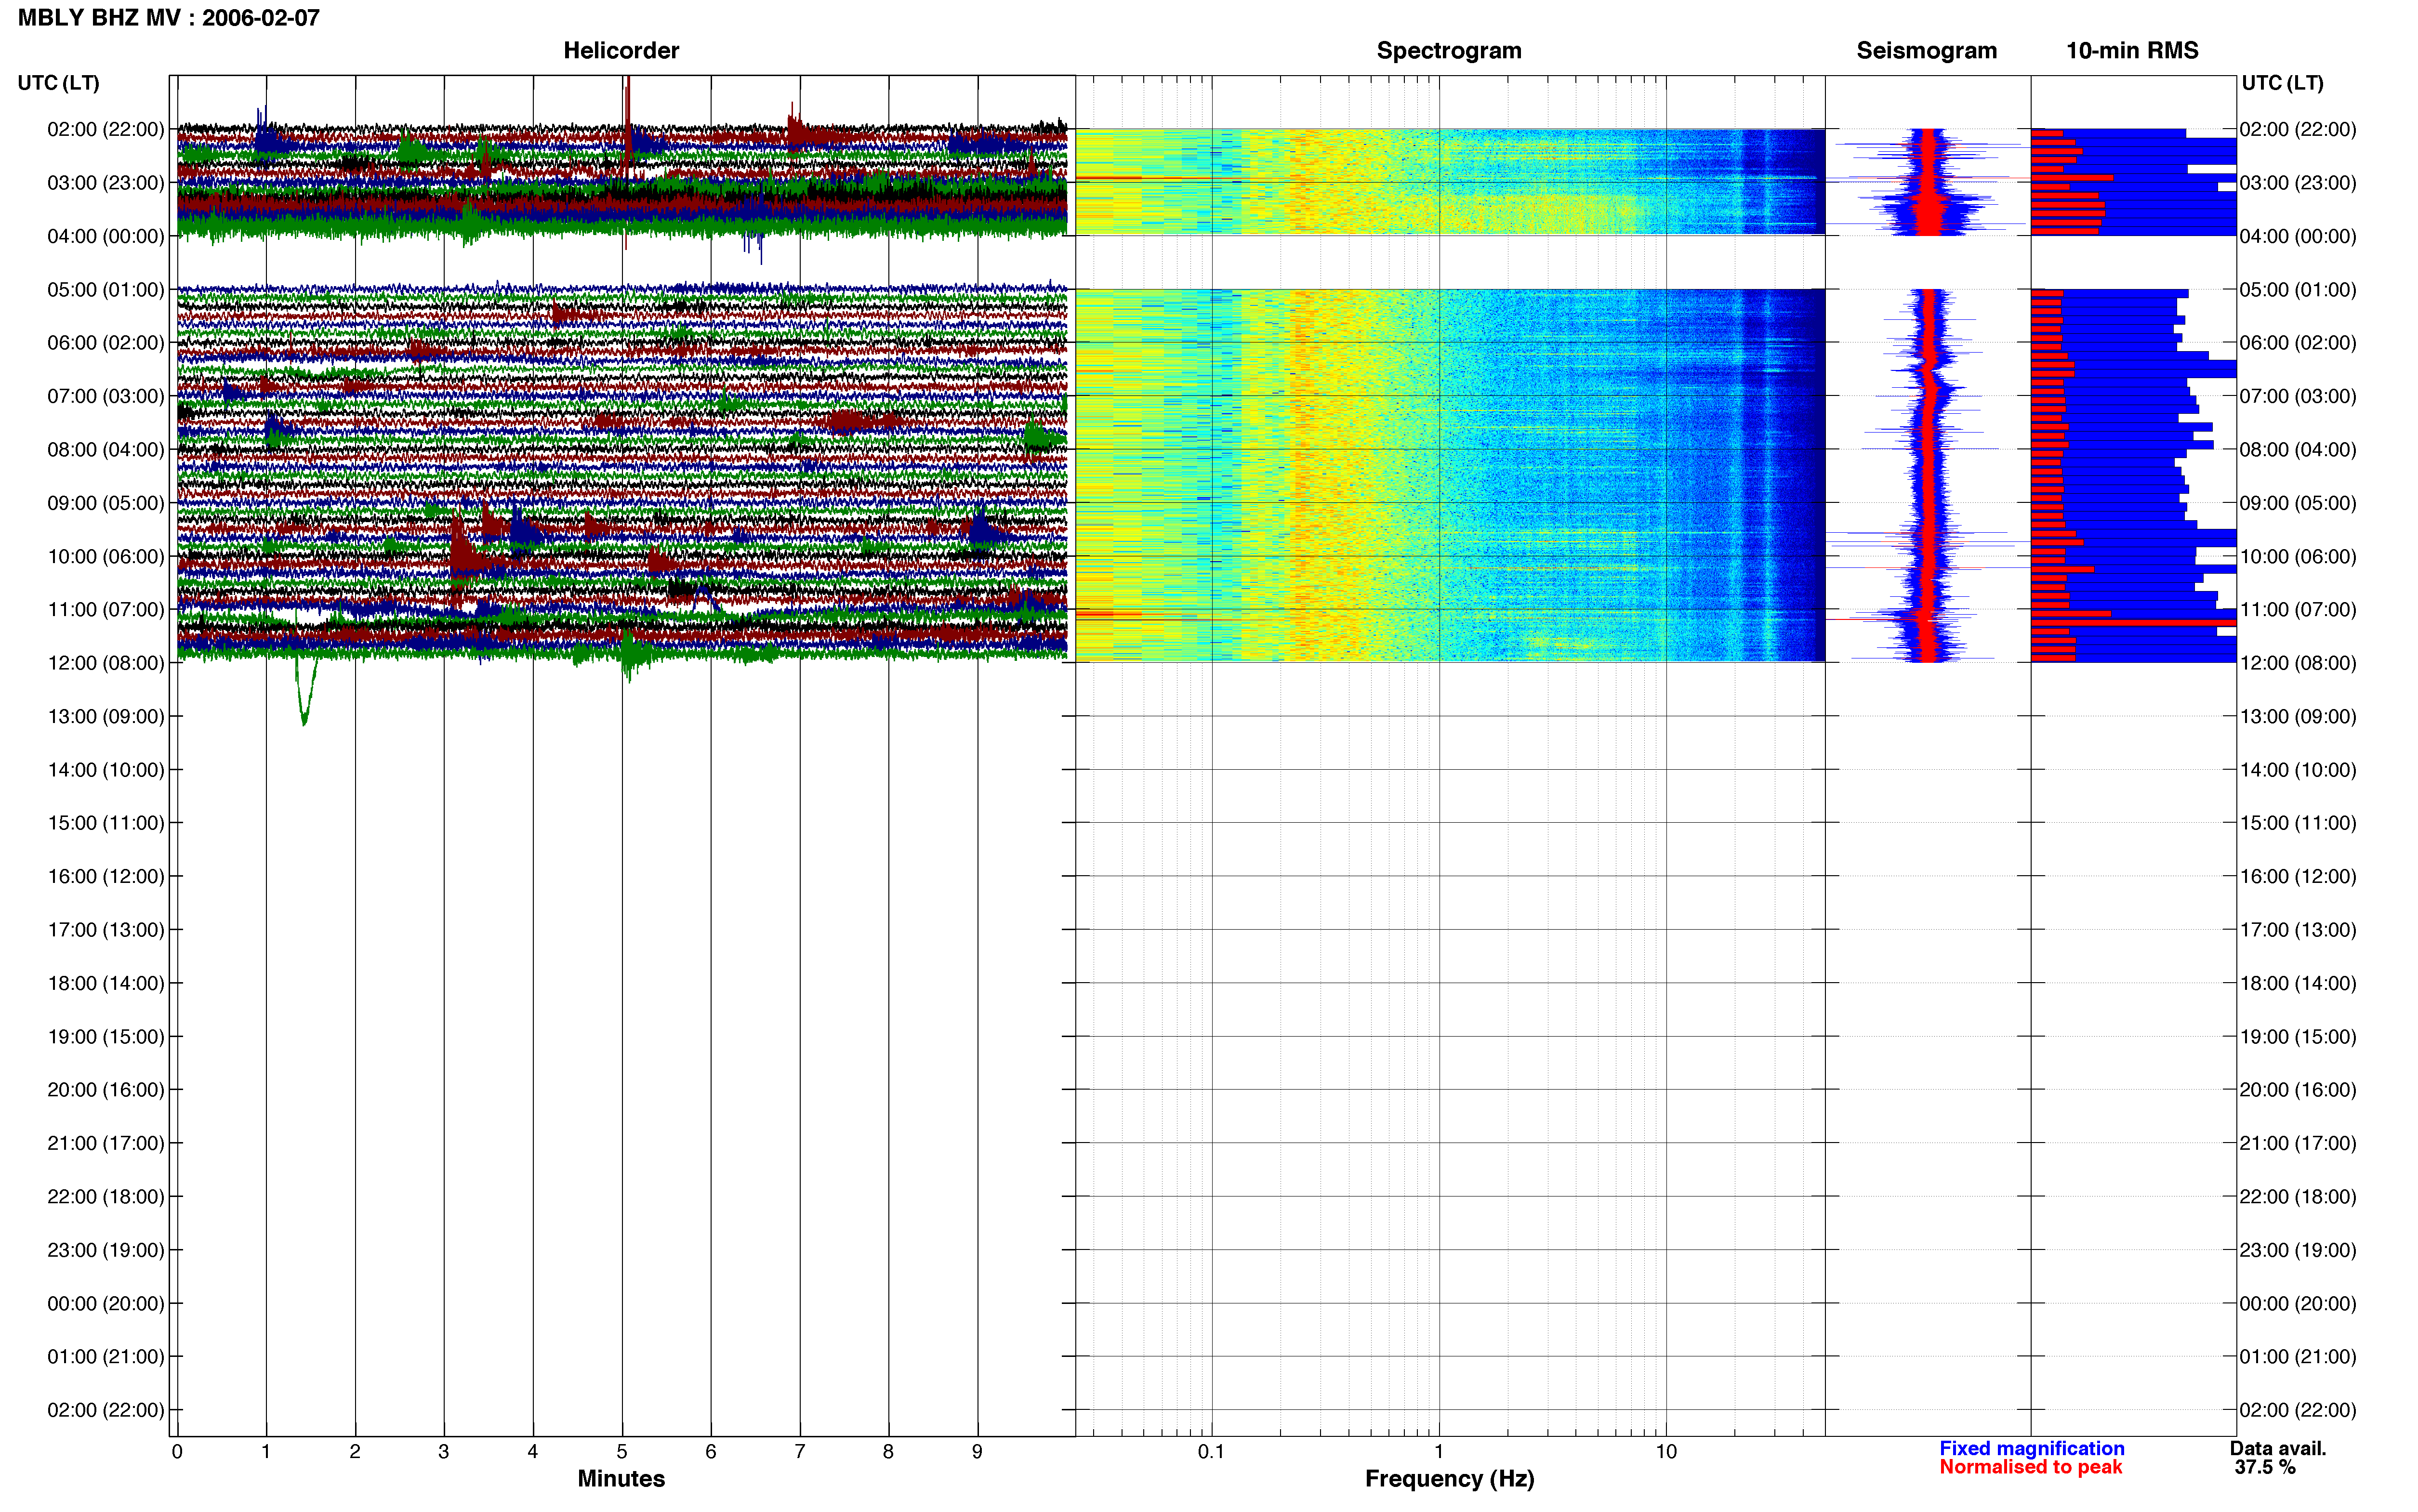
Task: Click 11:00 (07:00) on the right time axis
Action: [x=2298, y=610]
